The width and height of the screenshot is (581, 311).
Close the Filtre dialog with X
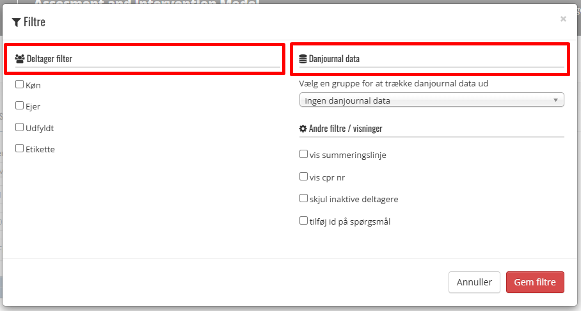pyautogui.click(x=563, y=19)
